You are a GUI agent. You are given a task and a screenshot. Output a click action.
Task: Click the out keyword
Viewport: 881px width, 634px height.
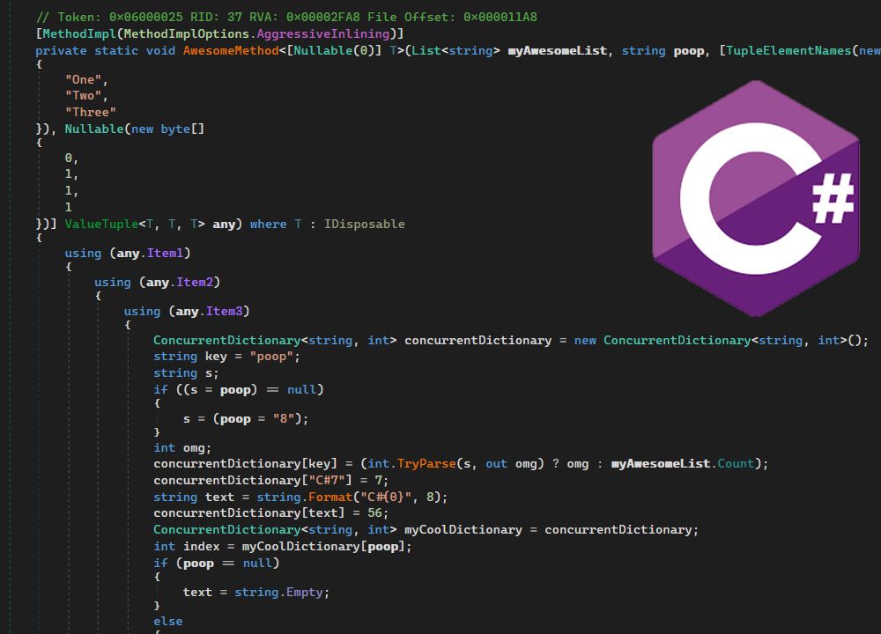pyautogui.click(x=496, y=464)
